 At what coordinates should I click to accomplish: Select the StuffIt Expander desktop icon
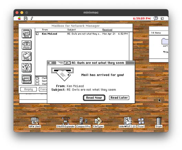click(66, 122)
